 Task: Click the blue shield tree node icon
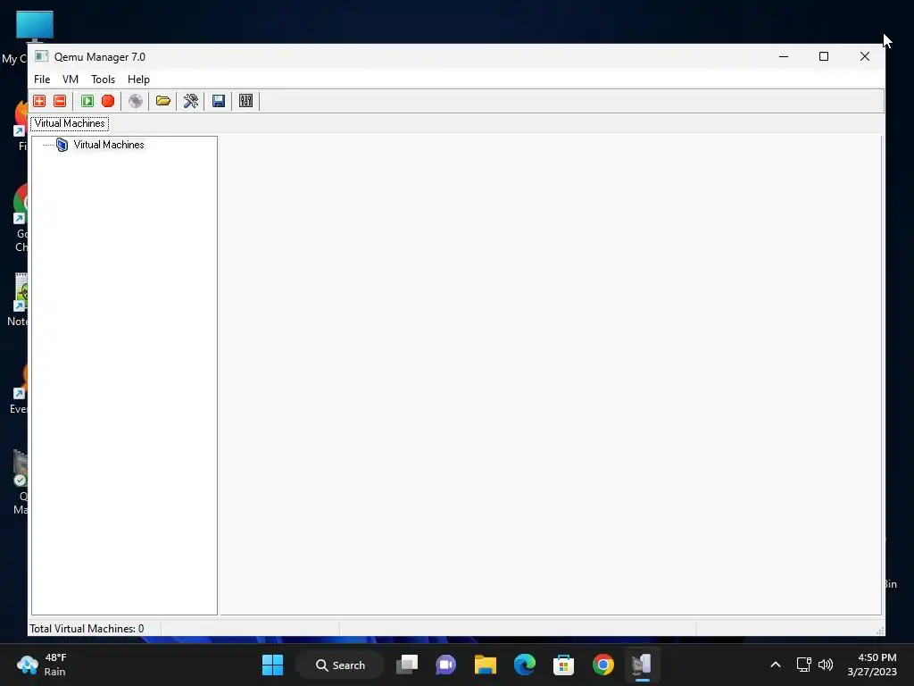62,145
